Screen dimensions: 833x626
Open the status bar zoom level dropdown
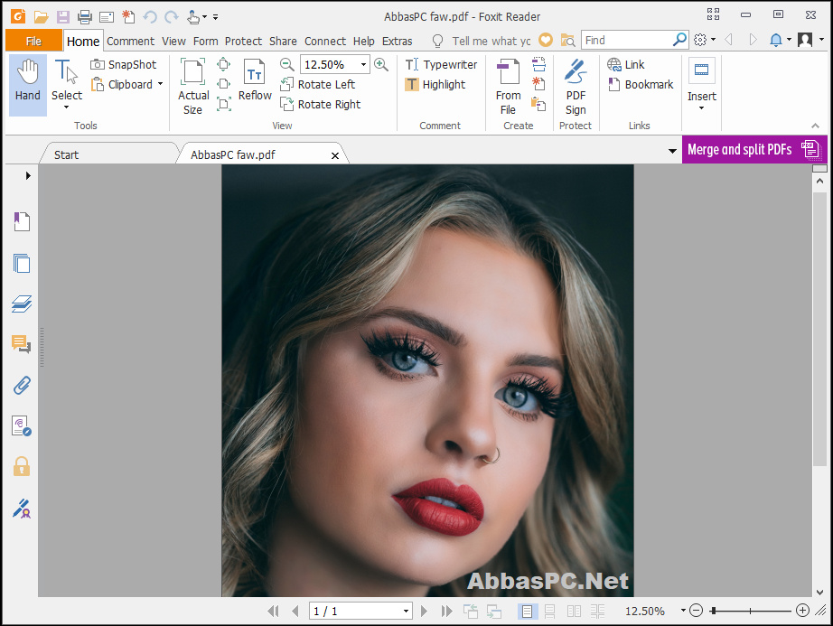(x=683, y=611)
